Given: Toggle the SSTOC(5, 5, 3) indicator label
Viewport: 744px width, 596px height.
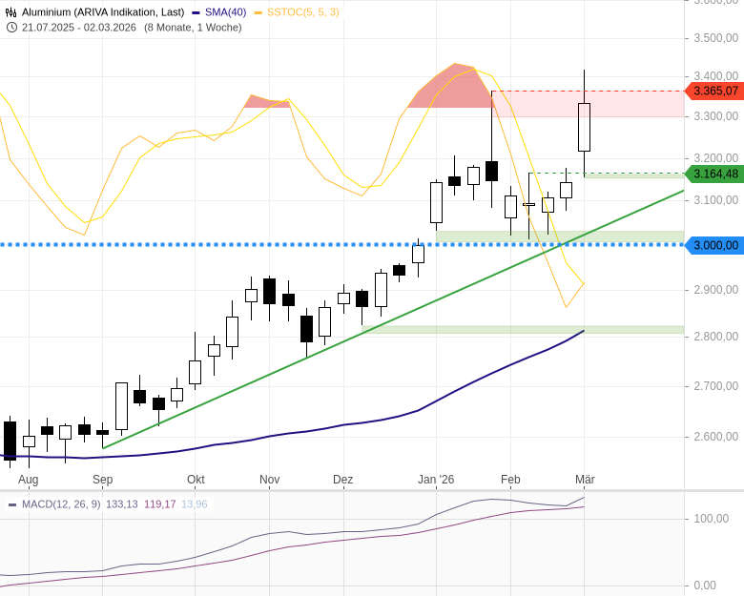Looking at the screenshot, I should pyautogui.click(x=302, y=12).
